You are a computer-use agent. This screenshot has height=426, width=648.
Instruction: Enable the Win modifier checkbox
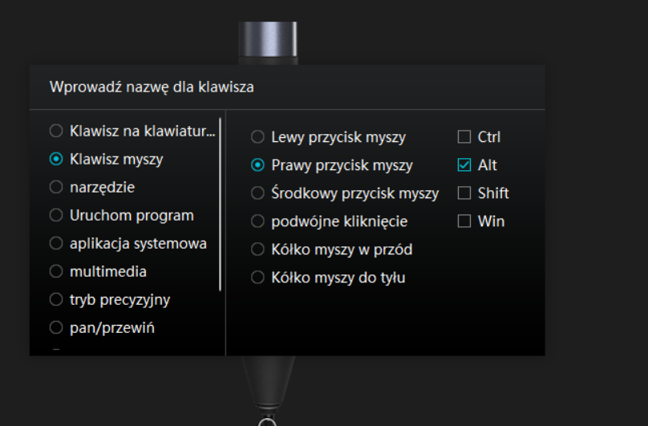(x=464, y=221)
